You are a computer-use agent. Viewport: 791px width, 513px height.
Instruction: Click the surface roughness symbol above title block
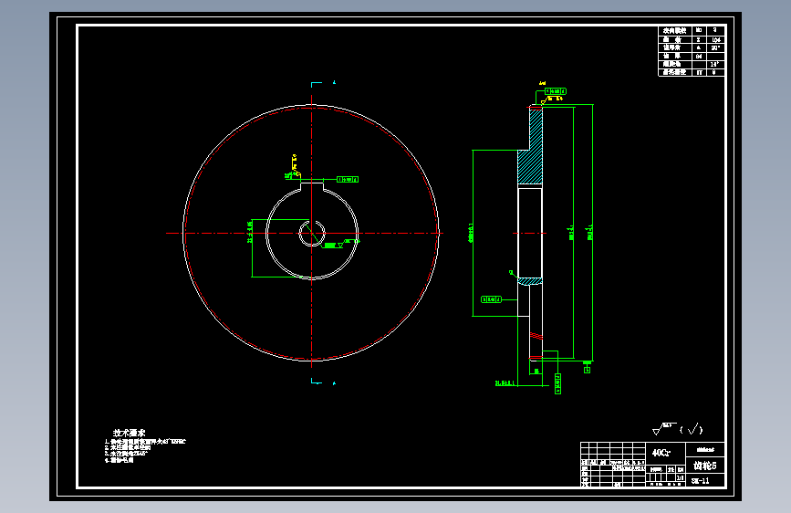663,429
